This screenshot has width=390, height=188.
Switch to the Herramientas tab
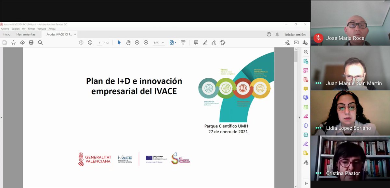tap(26, 34)
